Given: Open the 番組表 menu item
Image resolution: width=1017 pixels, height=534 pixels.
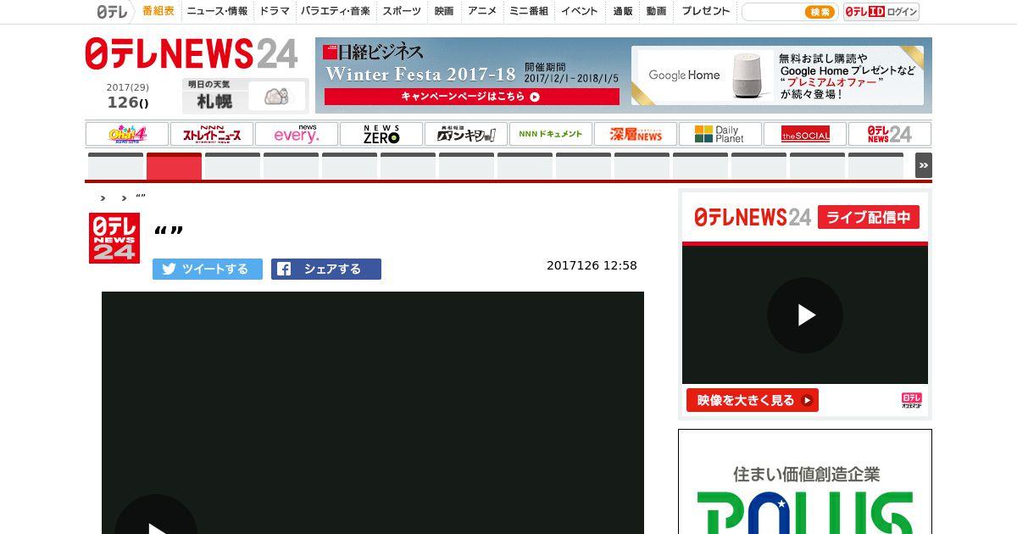Looking at the screenshot, I should point(158,12).
